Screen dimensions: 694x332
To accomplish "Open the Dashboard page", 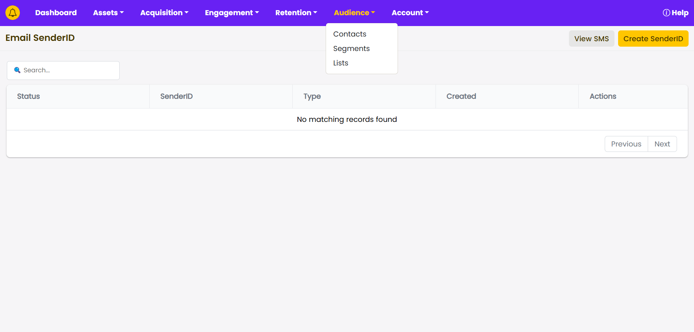I will tap(56, 13).
